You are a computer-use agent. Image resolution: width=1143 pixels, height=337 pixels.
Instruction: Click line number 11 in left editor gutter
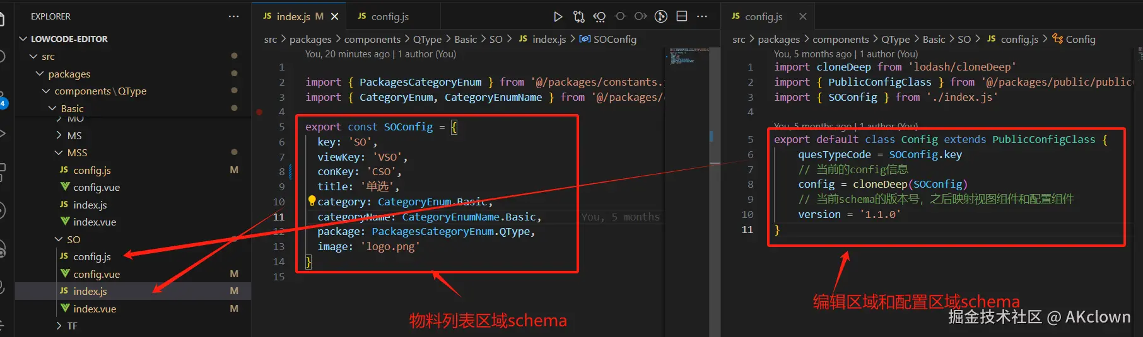pos(278,217)
